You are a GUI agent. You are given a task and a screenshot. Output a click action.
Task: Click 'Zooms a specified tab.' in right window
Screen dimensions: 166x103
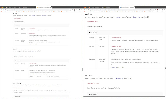click(x=95, y=27)
